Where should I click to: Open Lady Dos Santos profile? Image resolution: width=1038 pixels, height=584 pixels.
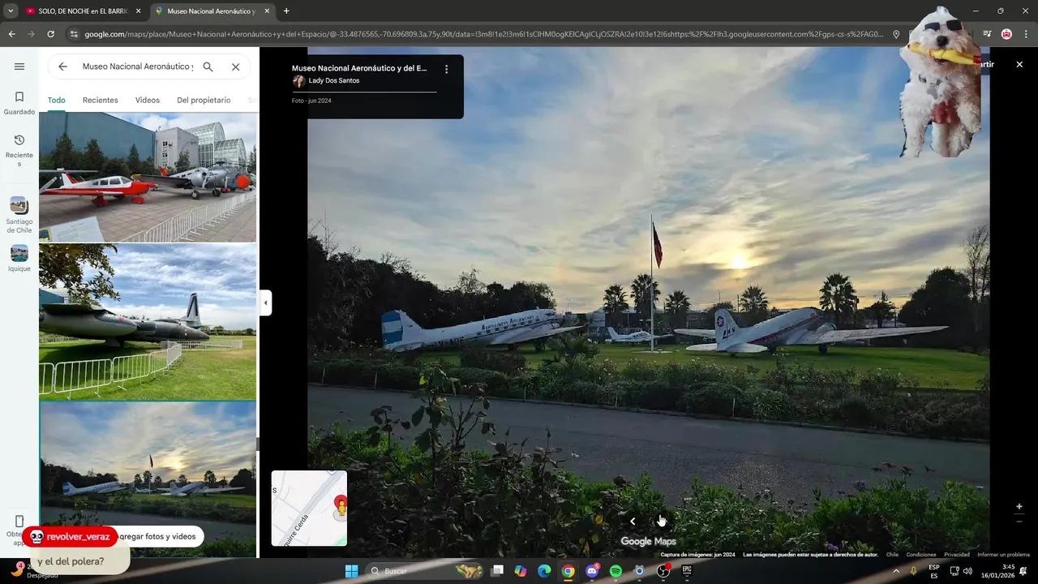click(x=333, y=80)
